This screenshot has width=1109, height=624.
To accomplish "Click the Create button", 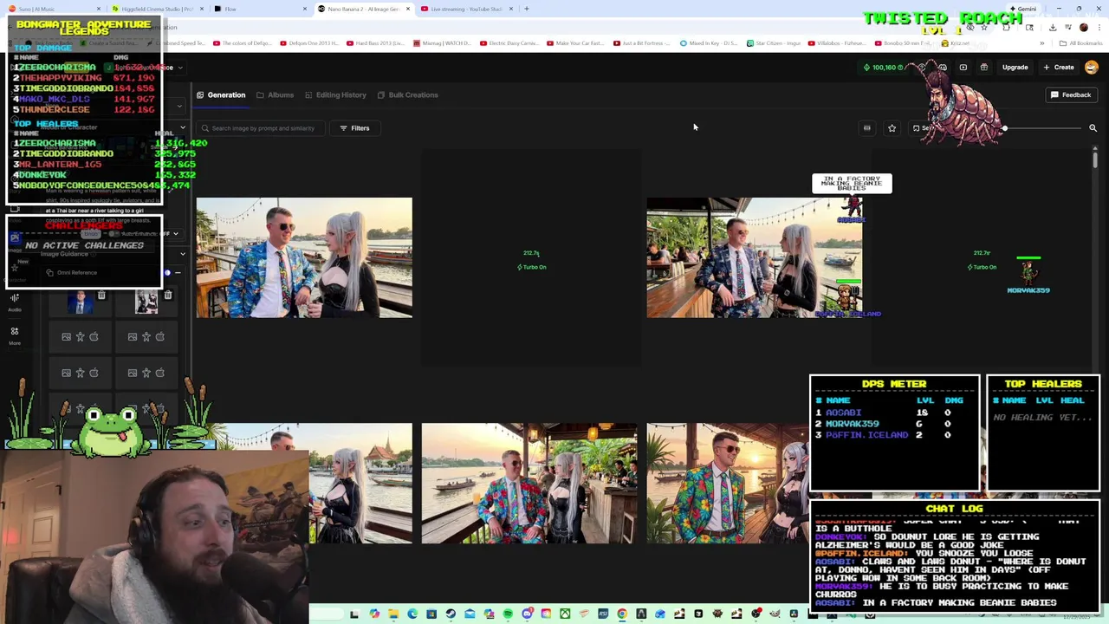I will 1059,67.
